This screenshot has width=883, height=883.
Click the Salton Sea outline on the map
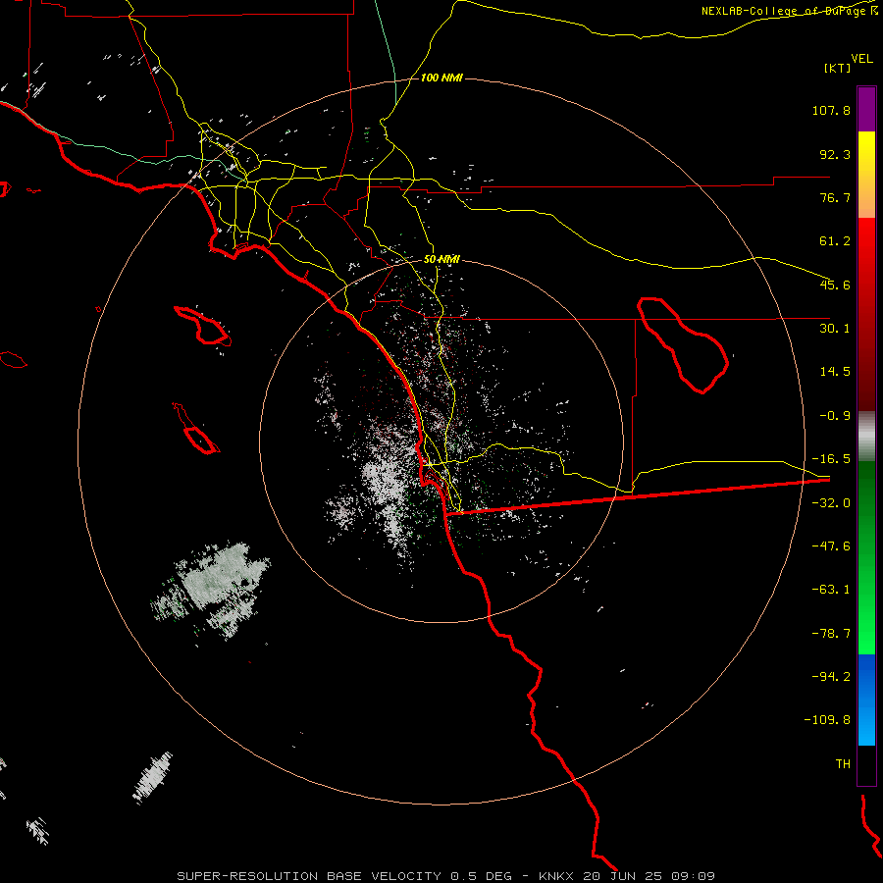[x=683, y=344]
